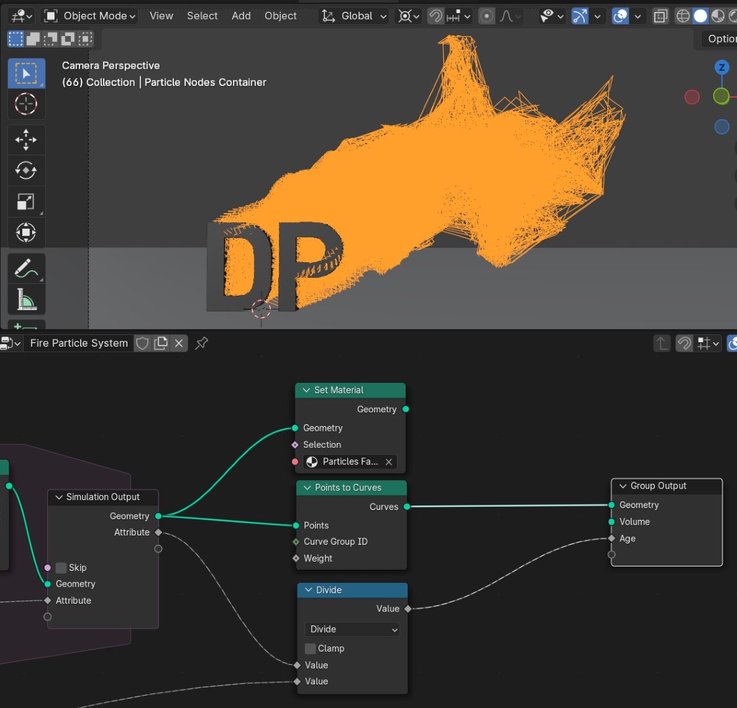Viewport: 737px width, 708px height.
Task: Select the Cursor tool in toolbar
Action: pos(26,104)
